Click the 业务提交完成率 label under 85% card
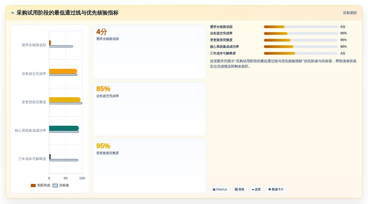Screen dimensions: 368x204 click(x=108, y=96)
